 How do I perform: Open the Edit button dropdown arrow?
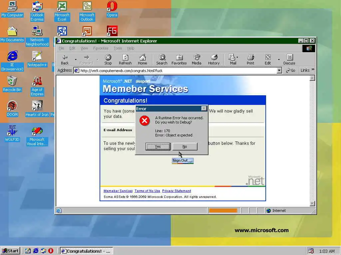[x=279, y=59]
